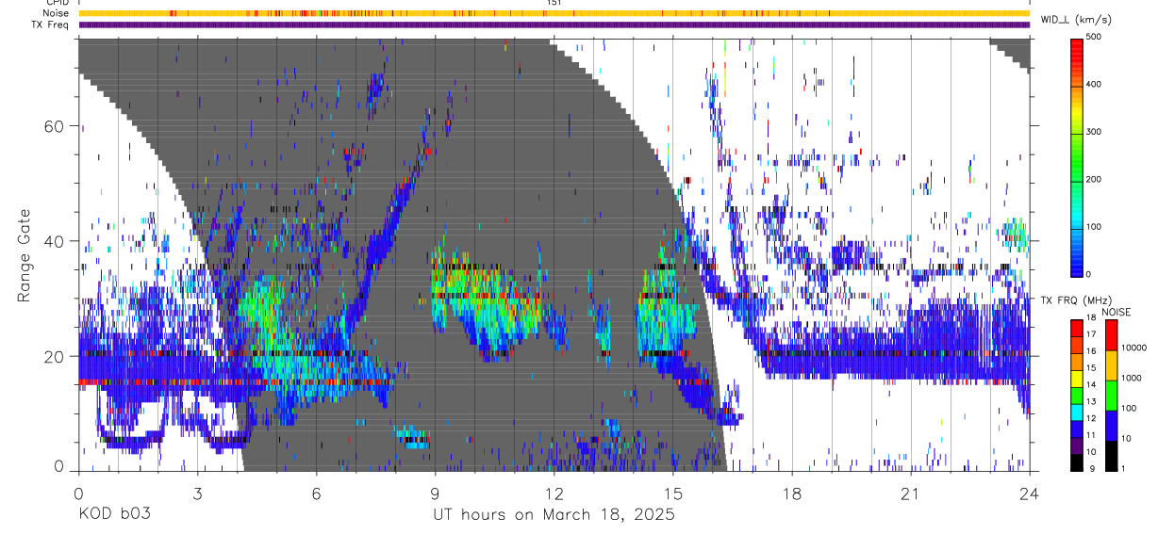Image resolution: width=1158 pixels, height=534 pixels.
Task: Click the purple TX Freq strip above the plot
Action: coord(554,24)
